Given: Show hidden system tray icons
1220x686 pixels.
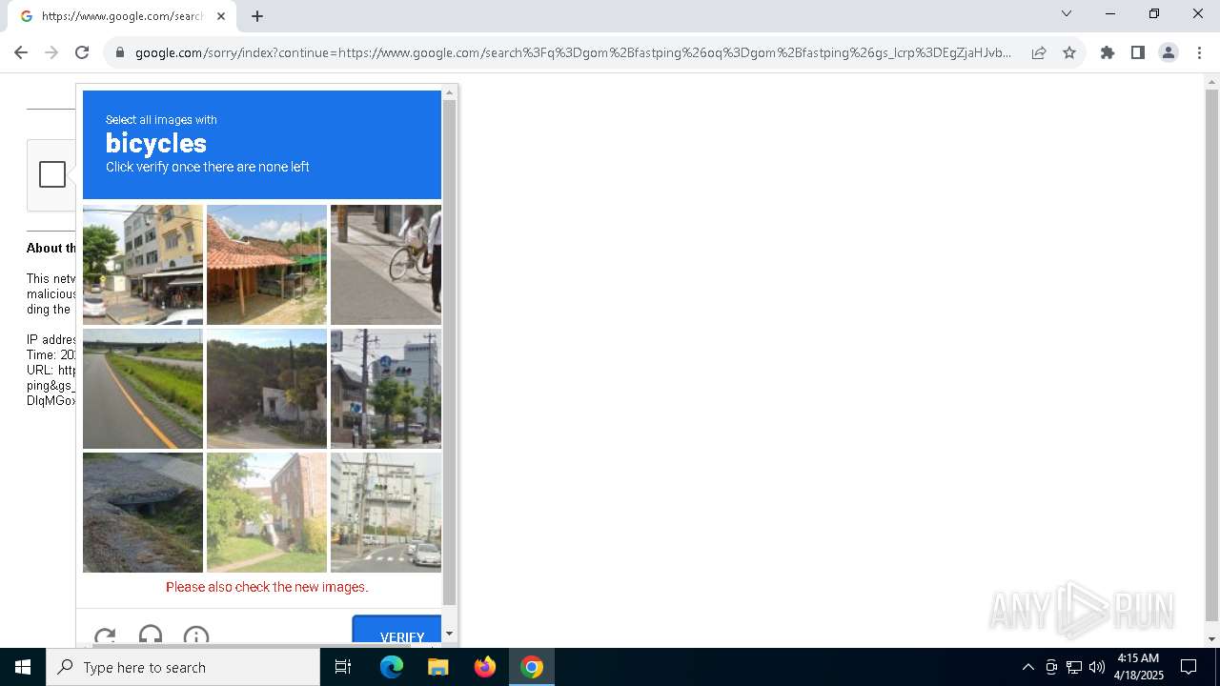Looking at the screenshot, I should pyautogui.click(x=1027, y=667).
